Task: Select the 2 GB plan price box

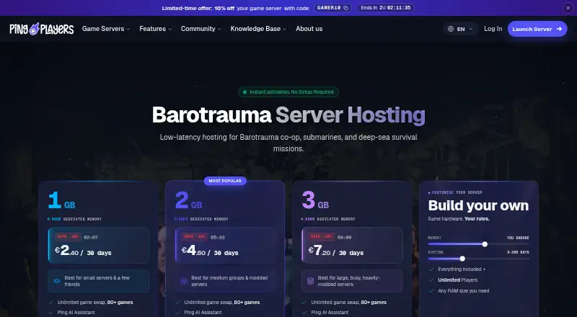Action: coord(225,245)
